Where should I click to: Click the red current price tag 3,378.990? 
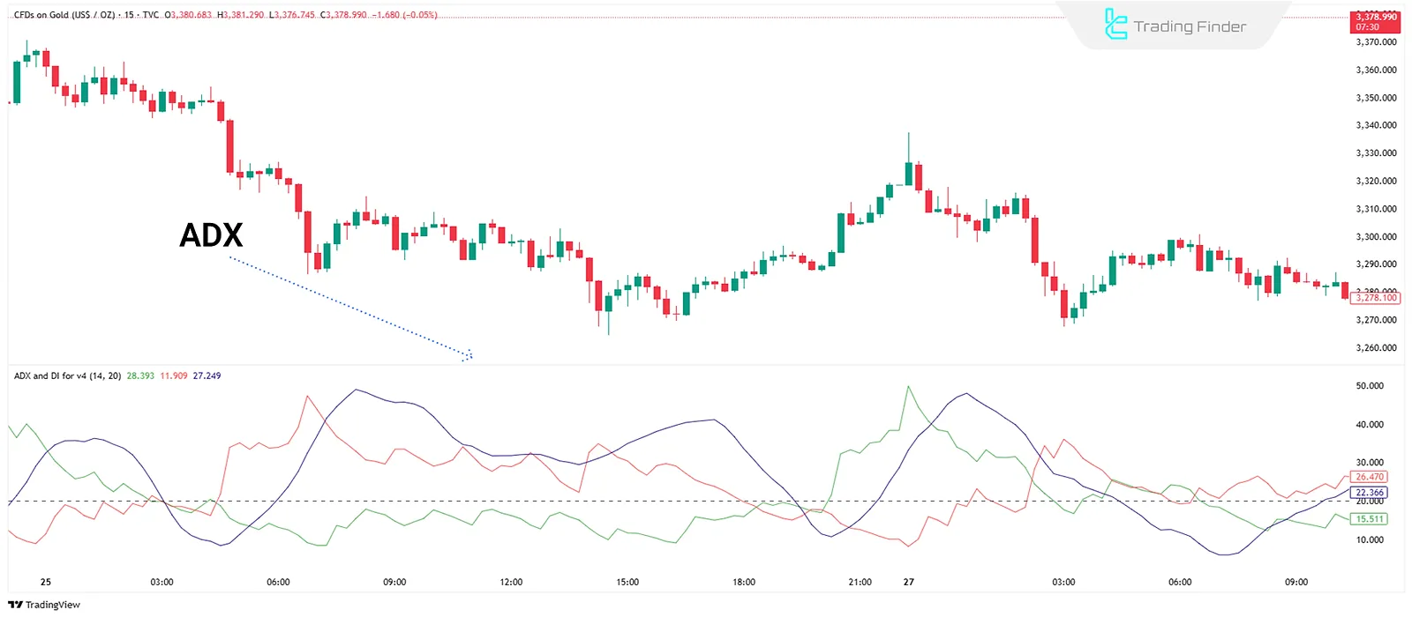pos(1376,21)
